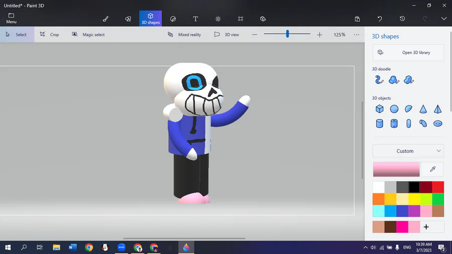452x254 pixels.
Task: Choose the red color swatch
Action: coord(438,187)
